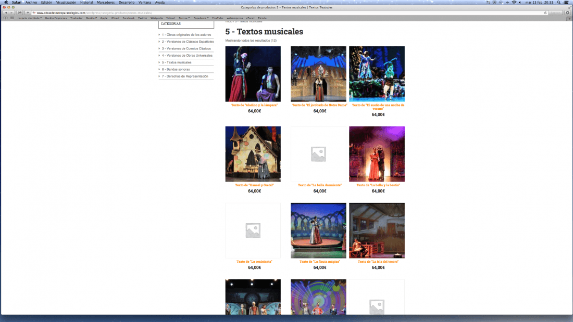Open the downloads button
The width and height of the screenshot is (573, 322).
click(567, 13)
